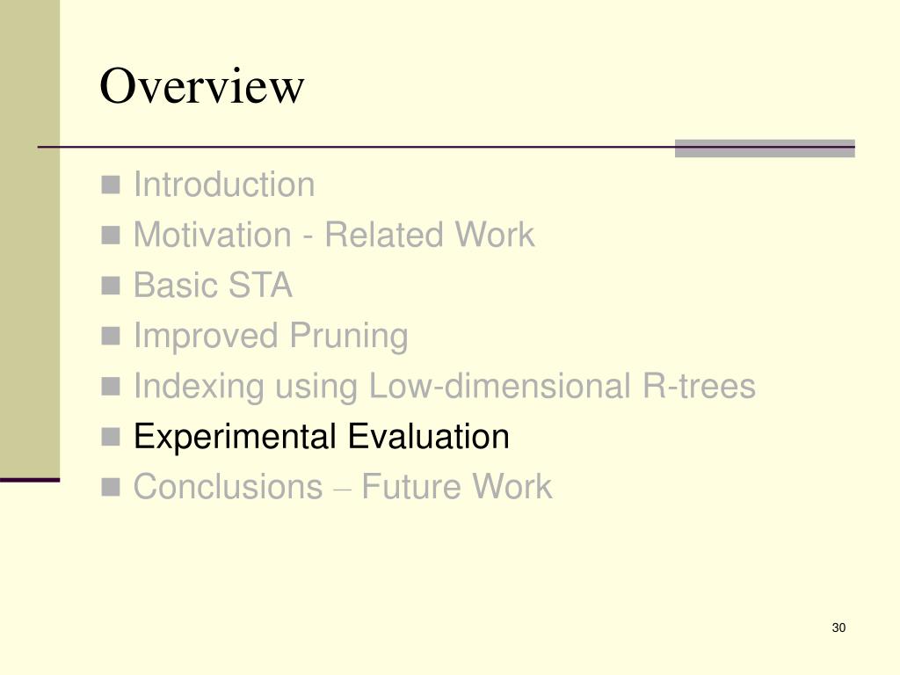
Task: Select Conclusions – Future Work text
Action: 343,487
